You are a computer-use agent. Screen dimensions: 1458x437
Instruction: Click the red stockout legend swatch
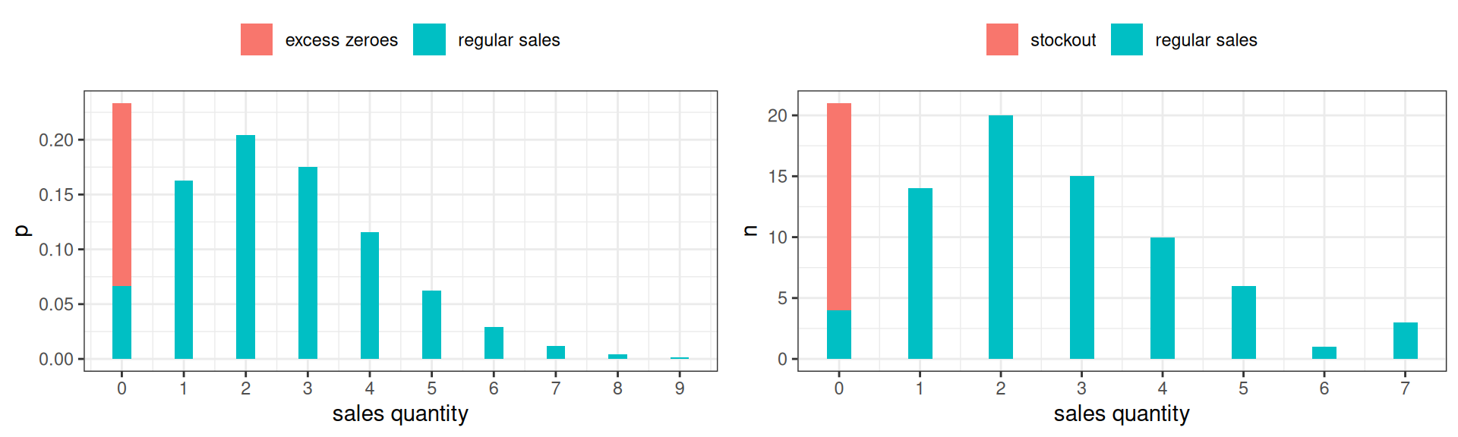pyautogui.click(x=1002, y=39)
